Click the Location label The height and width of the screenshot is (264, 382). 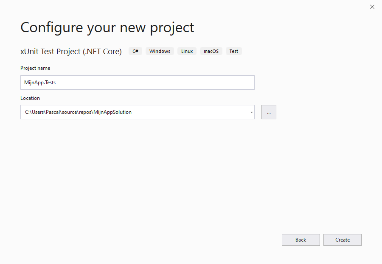tap(30, 98)
